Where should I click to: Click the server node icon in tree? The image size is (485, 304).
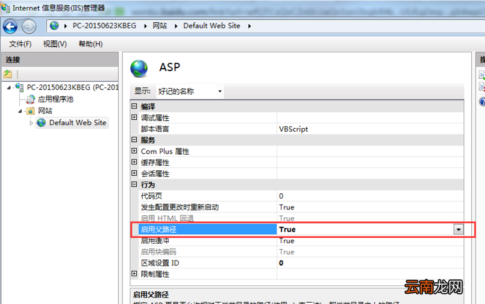coord(19,87)
